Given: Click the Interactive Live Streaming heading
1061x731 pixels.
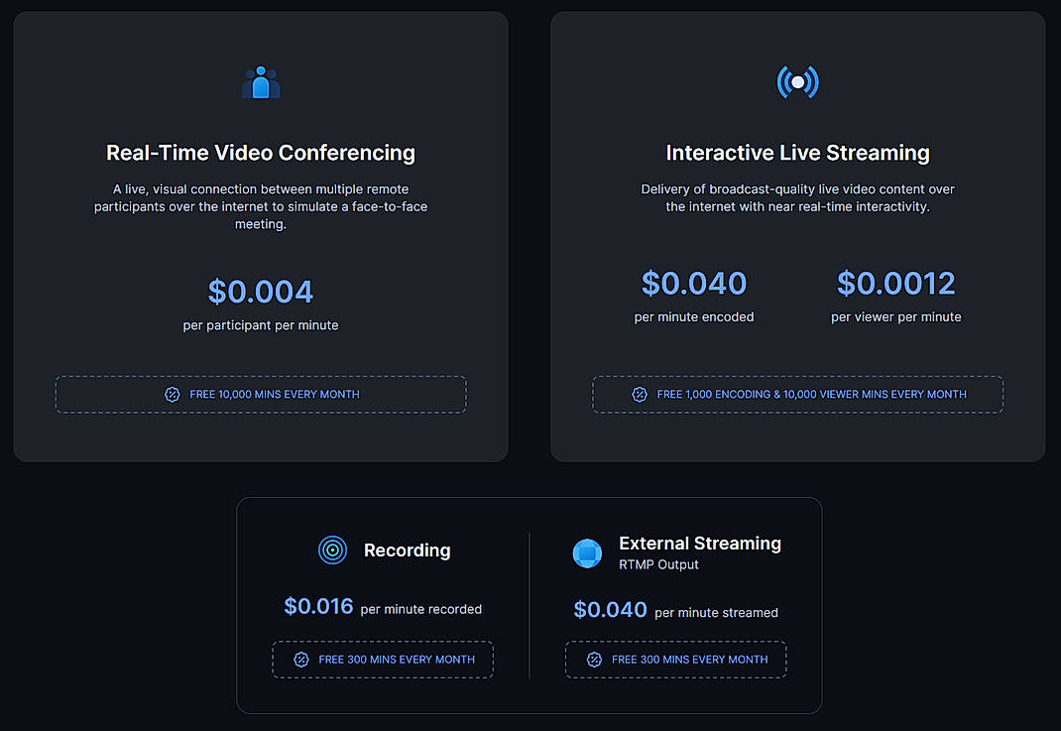Looking at the screenshot, I should [x=798, y=153].
